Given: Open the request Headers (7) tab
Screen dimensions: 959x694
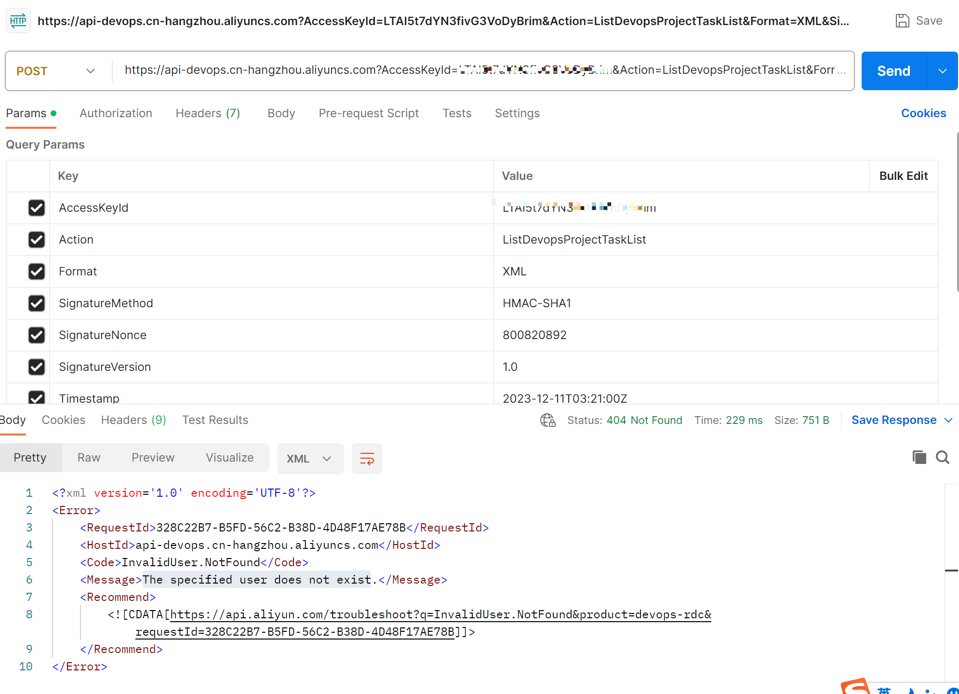Looking at the screenshot, I should point(208,113).
